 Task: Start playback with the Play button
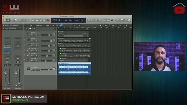pos(44,20)
